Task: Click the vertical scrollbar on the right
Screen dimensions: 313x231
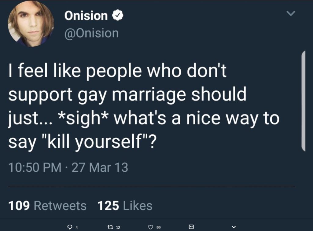Action: point(303,101)
